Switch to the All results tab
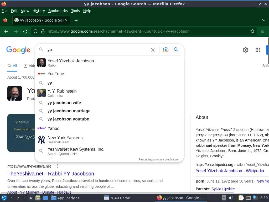The width and height of the screenshot is (269, 202). point(12,66)
